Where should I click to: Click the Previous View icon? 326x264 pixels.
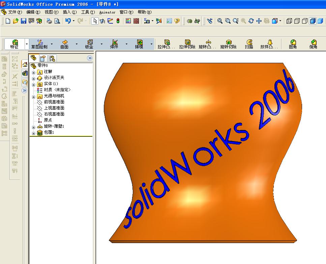(x=210, y=21)
